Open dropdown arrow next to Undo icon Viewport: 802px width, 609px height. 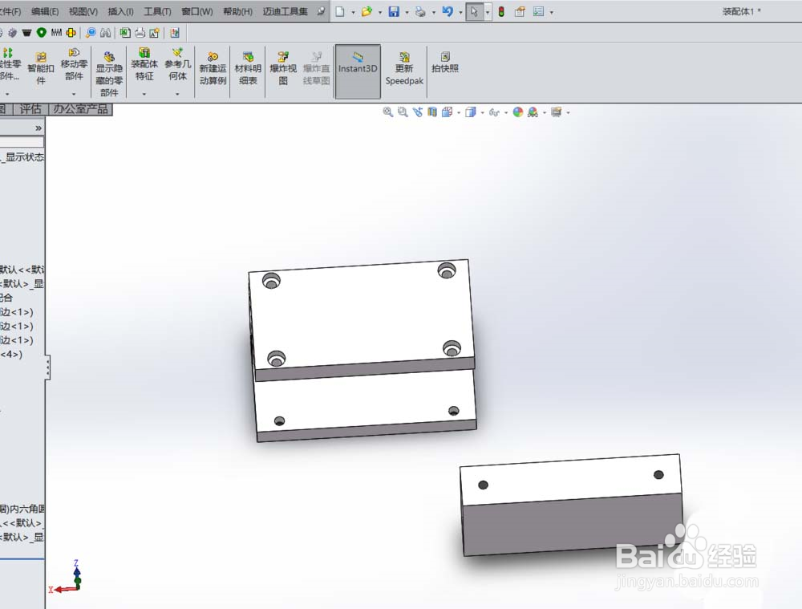click(x=460, y=12)
